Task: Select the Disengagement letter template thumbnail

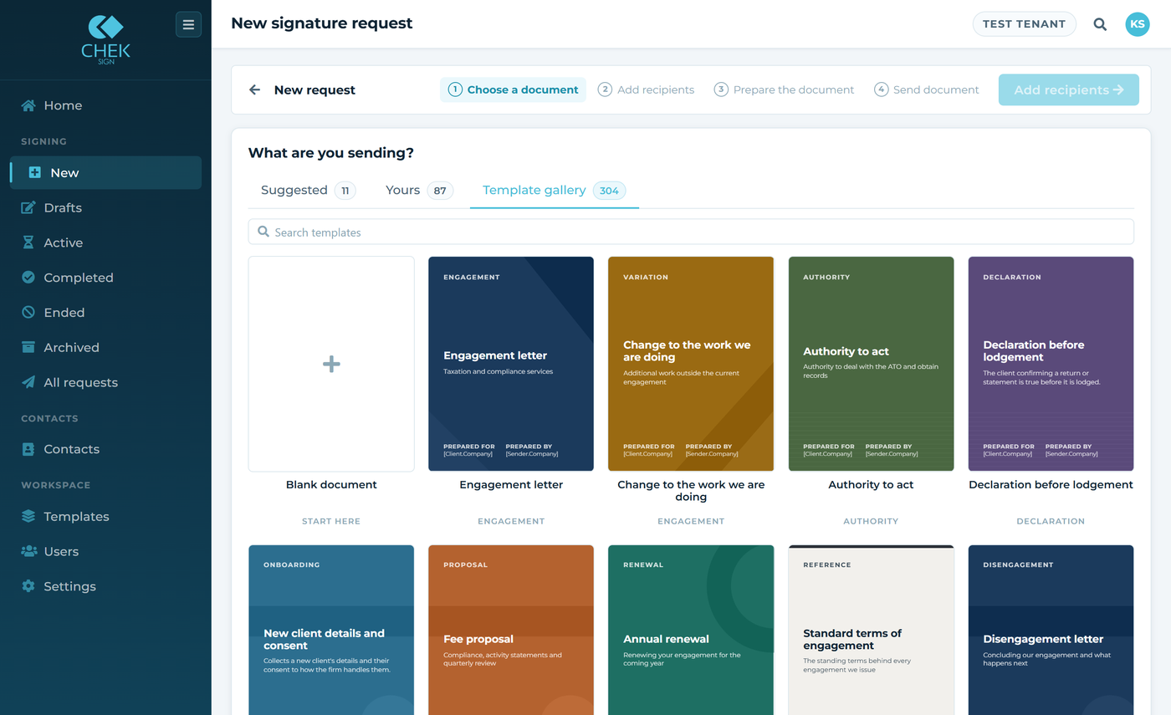Action: [x=1051, y=630]
